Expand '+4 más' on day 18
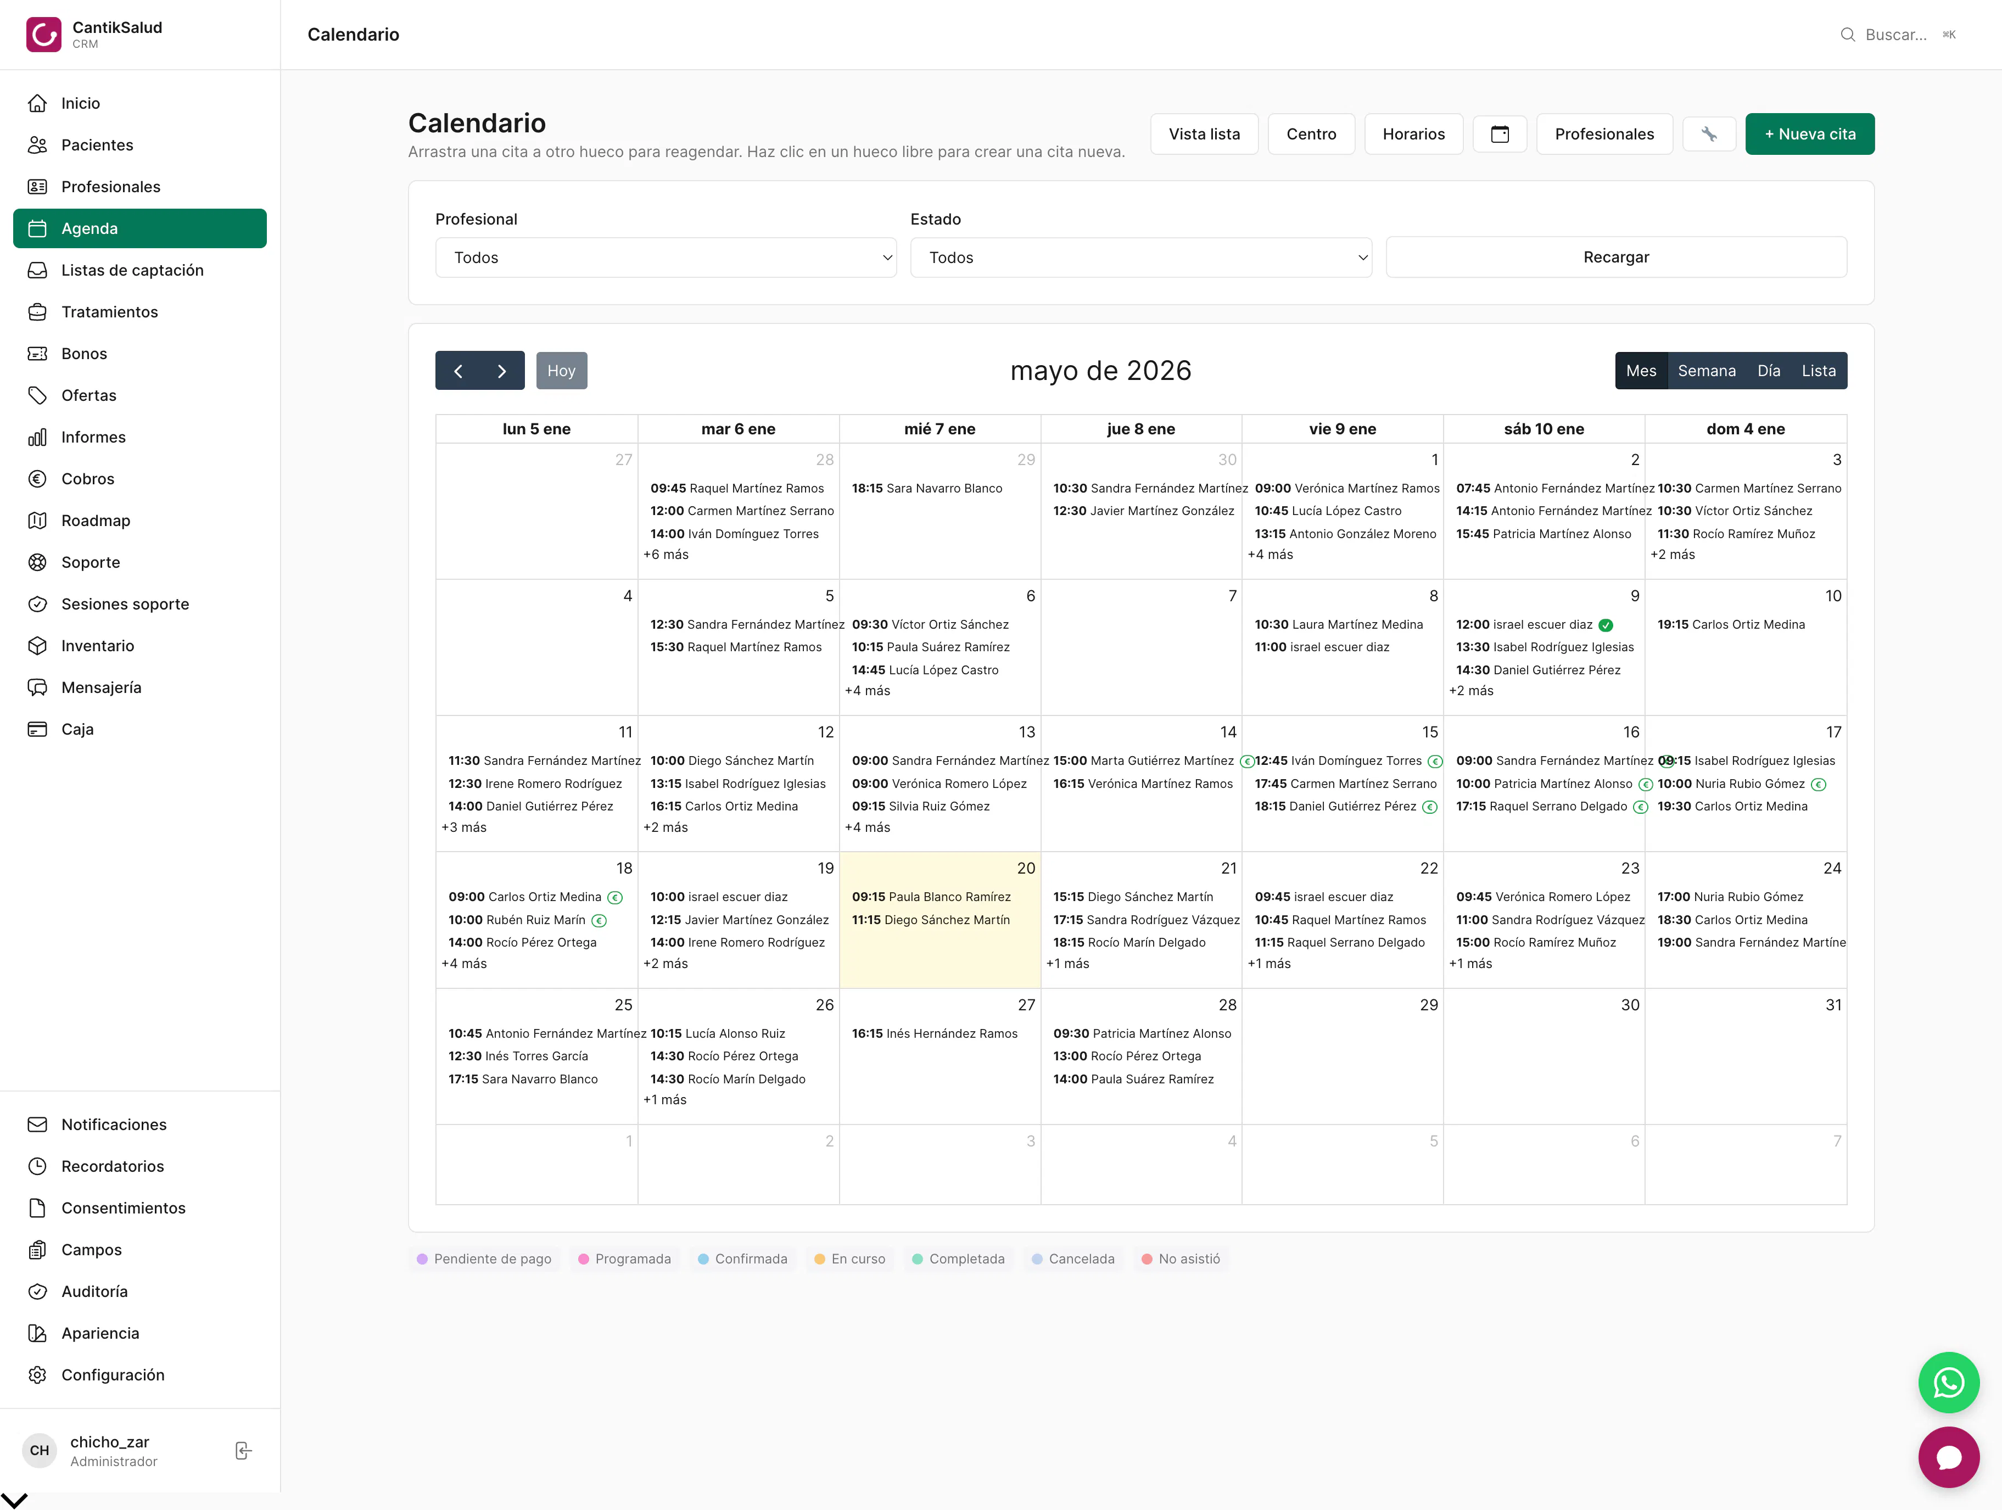The width and height of the screenshot is (2002, 1510). pyautogui.click(x=465, y=963)
